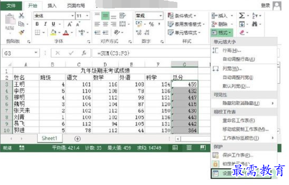This screenshot has height=185, width=289.
Task: Expand the fill color arrow
Action: coord(59,33)
